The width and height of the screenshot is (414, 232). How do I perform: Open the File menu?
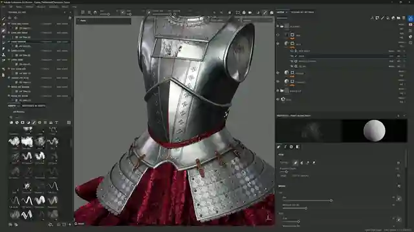point(5,6)
